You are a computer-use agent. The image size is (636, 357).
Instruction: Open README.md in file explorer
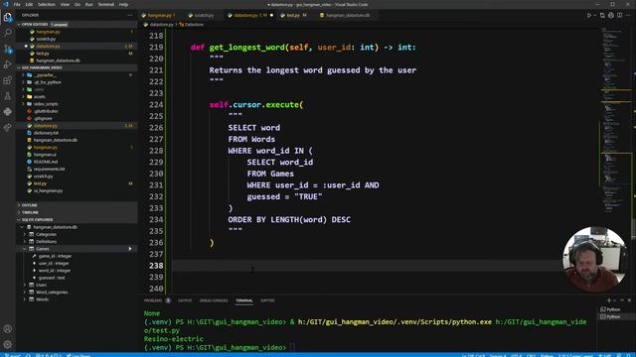pyautogui.click(x=46, y=162)
